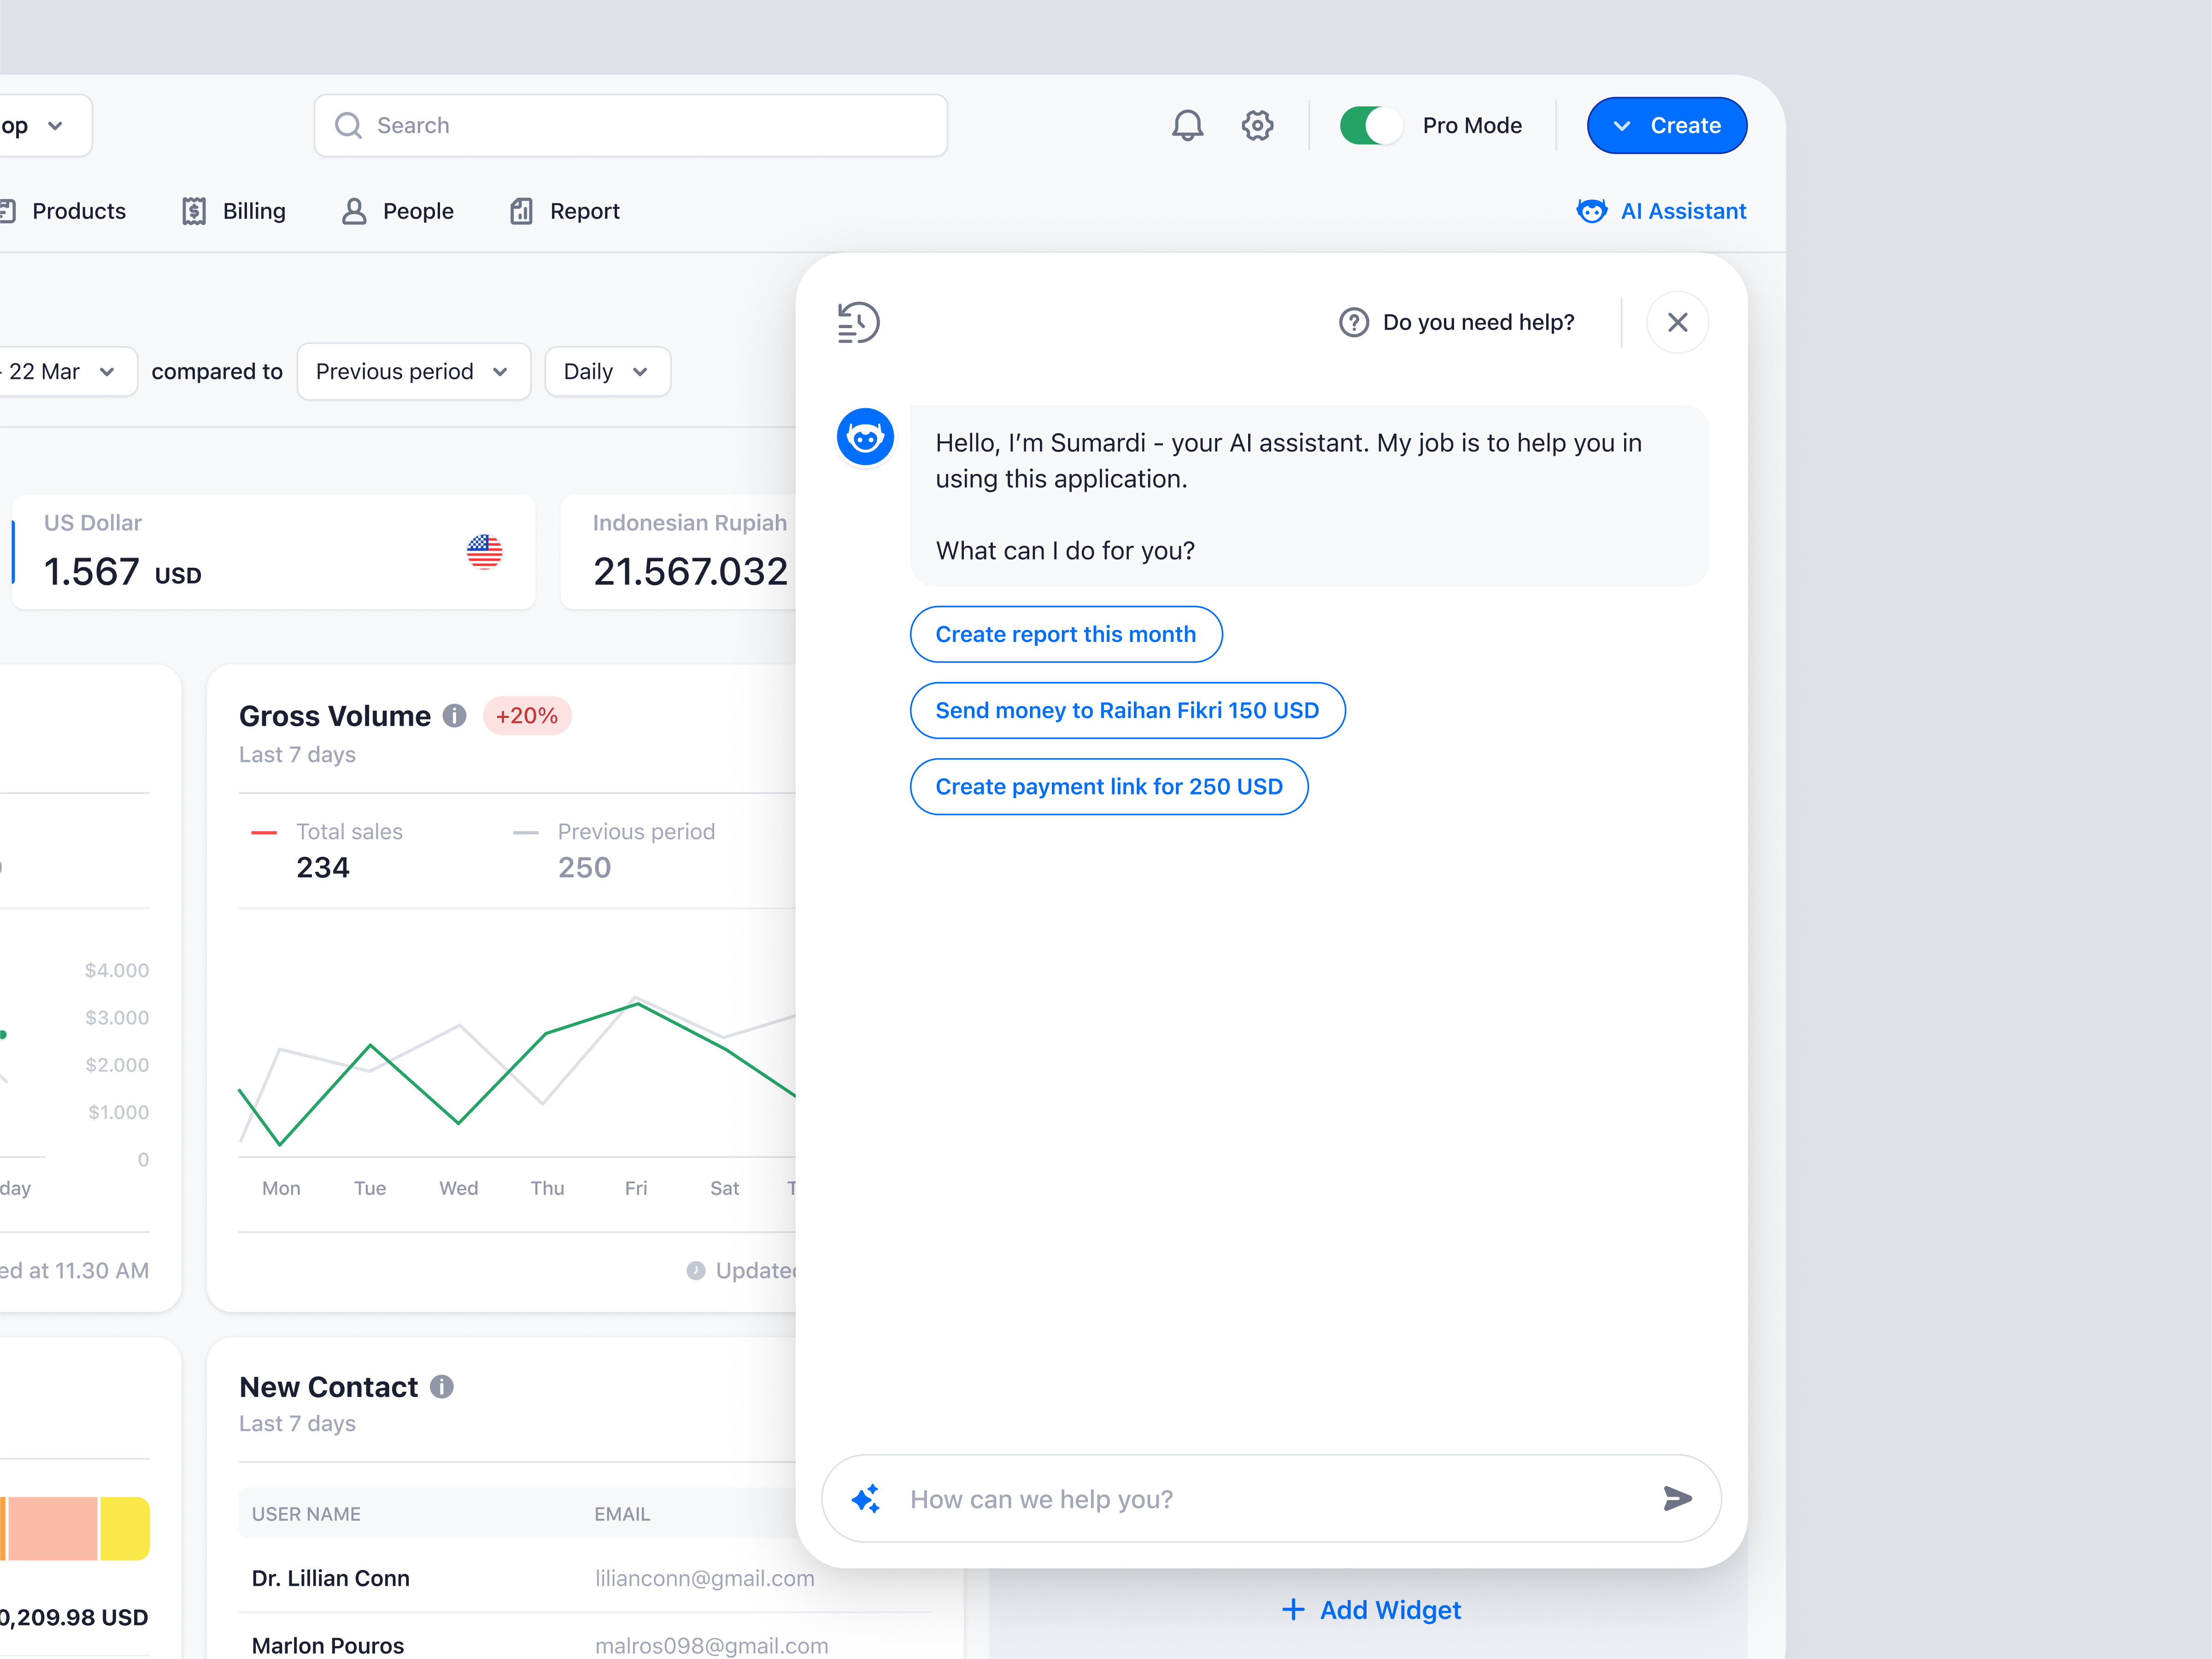Click Create report this month

tap(1066, 634)
